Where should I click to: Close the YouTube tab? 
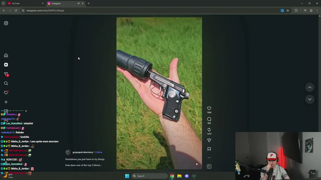tap(43, 3)
